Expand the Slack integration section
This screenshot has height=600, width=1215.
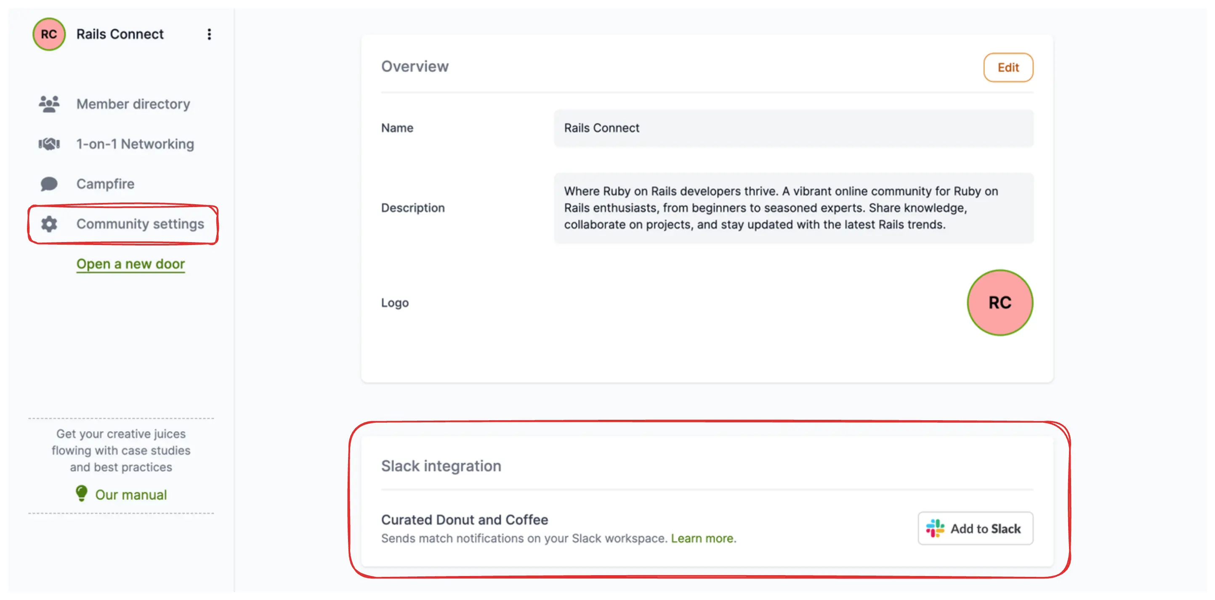coord(441,465)
